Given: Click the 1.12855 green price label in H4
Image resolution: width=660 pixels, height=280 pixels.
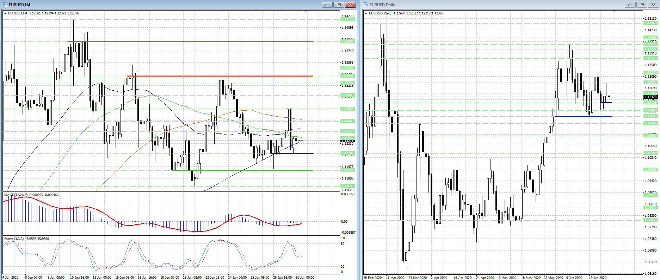Looking at the screenshot, I should [347, 109].
